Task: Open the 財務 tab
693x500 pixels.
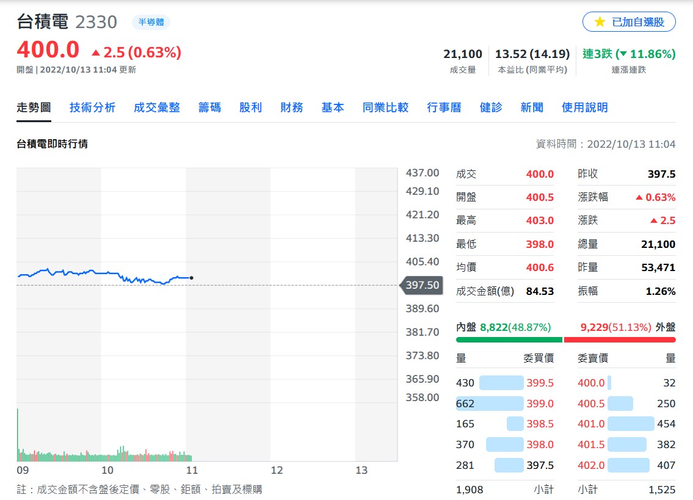Action: 292,107
